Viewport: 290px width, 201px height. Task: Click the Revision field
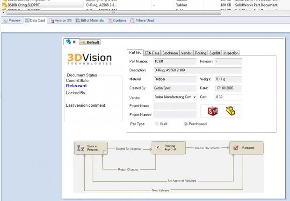click(x=228, y=62)
